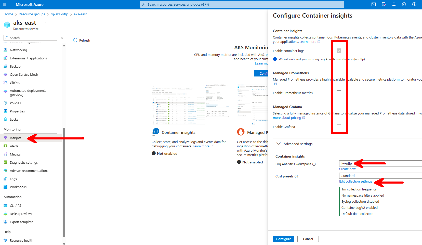This screenshot has width=422, height=245.
Task: Click the sidebar vertical scrollbar
Action: tap(64, 182)
